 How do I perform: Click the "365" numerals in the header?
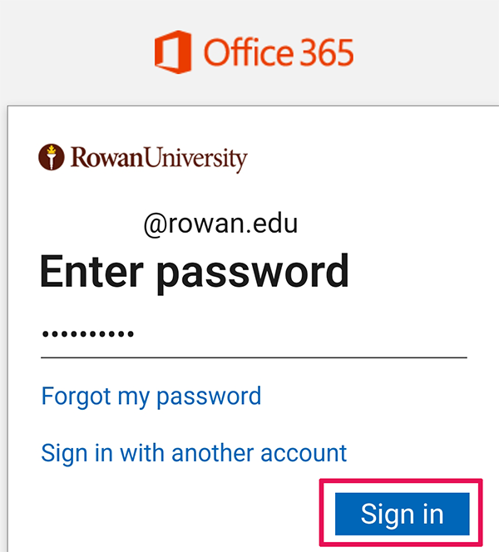(321, 52)
